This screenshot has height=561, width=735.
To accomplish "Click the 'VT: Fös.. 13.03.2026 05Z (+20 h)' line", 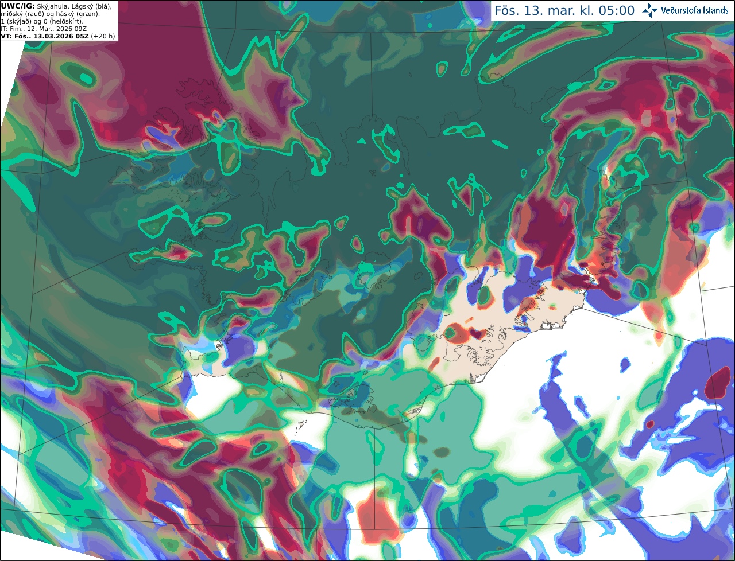I will pos(58,36).
